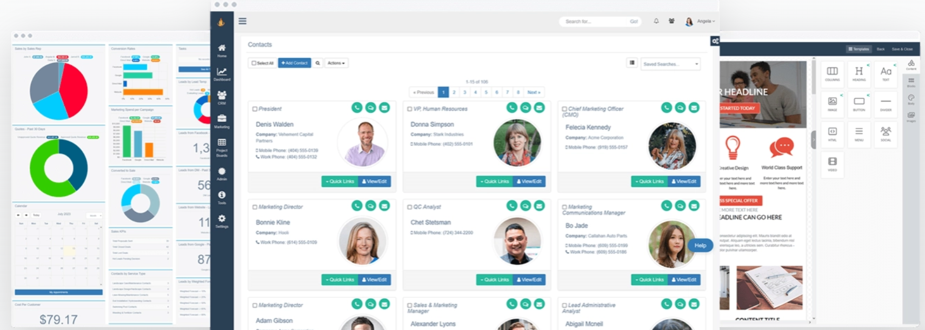Check Bonnie Kline's Marketing Director checkbox

tap(255, 207)
